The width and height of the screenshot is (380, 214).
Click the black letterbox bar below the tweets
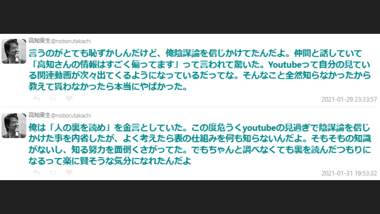coord(190,197)
